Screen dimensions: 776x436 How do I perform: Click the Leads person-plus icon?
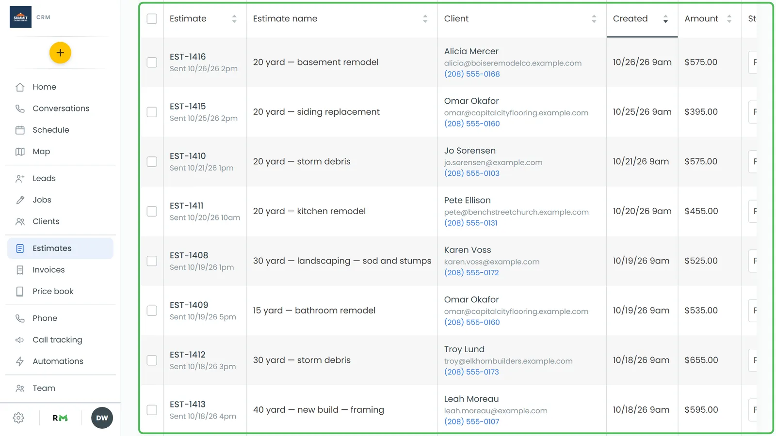click(20, 178)
